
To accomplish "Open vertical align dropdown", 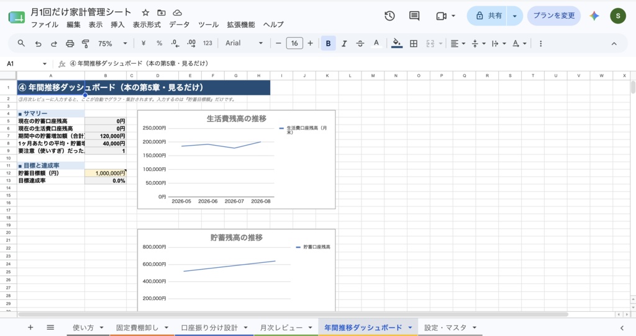I will 478,43.
